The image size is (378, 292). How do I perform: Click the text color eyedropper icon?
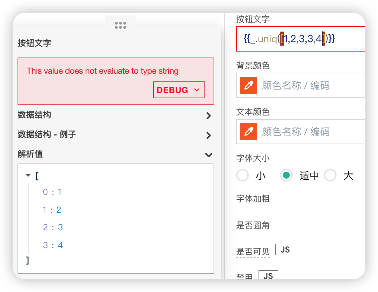249,132
